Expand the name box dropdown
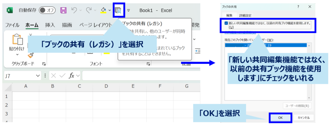 pos(38,76)
